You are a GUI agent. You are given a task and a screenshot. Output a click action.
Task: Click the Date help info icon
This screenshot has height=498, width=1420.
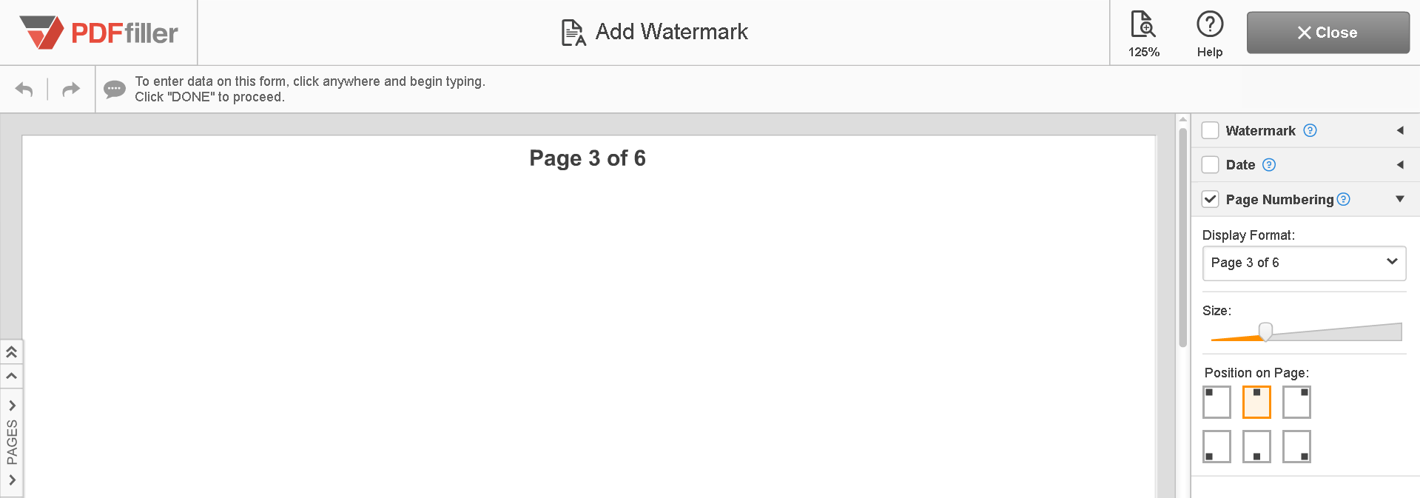click(1269, 164)
